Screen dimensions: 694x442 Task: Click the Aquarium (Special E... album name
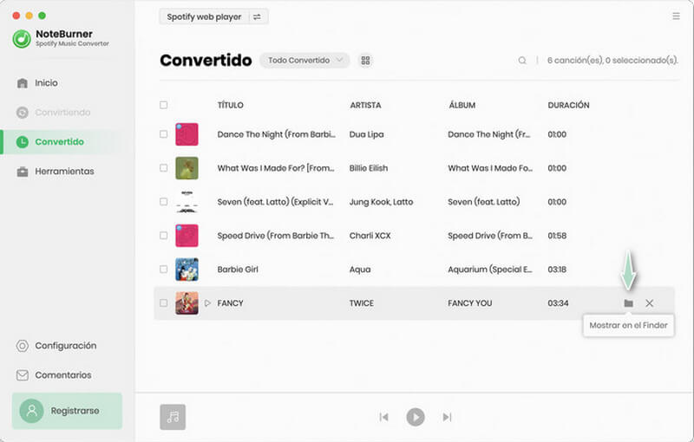(x=490, y=270)
